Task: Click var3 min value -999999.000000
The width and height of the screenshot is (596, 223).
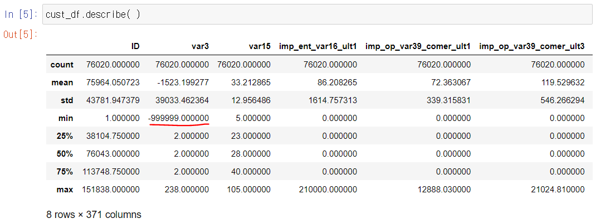Action: coord(178,118)
